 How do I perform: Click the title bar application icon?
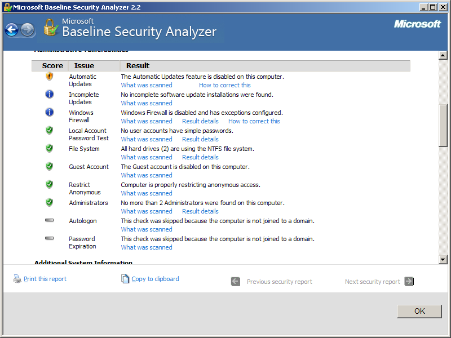[x=8, y=7]
